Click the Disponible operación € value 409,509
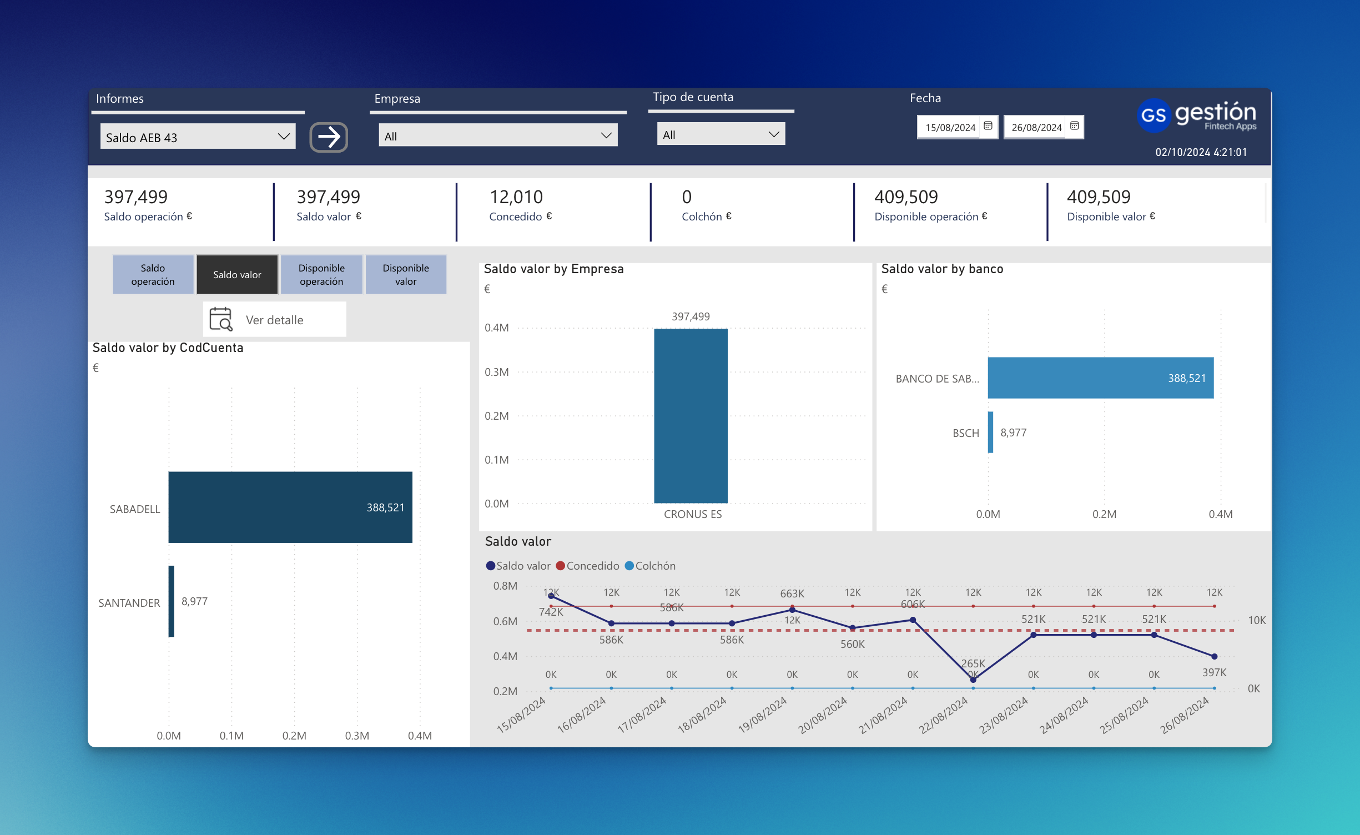 [x=906, y=197]
